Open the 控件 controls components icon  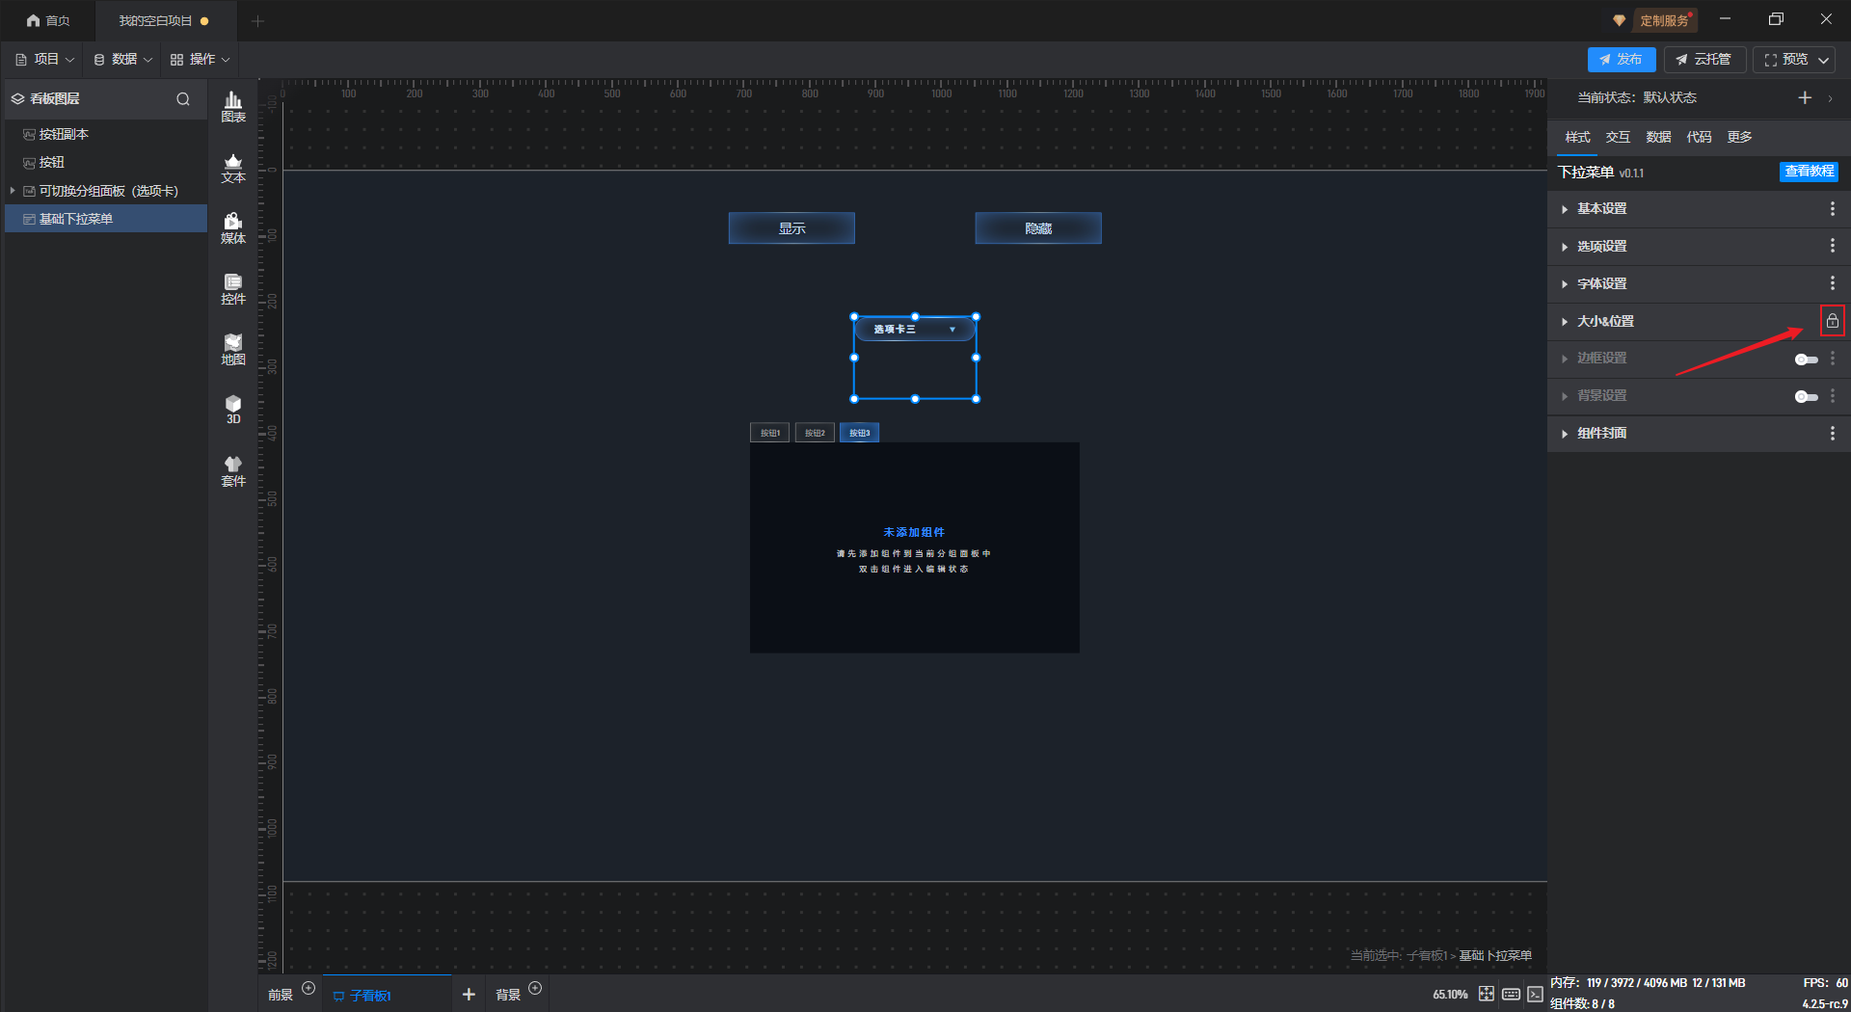coord(233,289)
